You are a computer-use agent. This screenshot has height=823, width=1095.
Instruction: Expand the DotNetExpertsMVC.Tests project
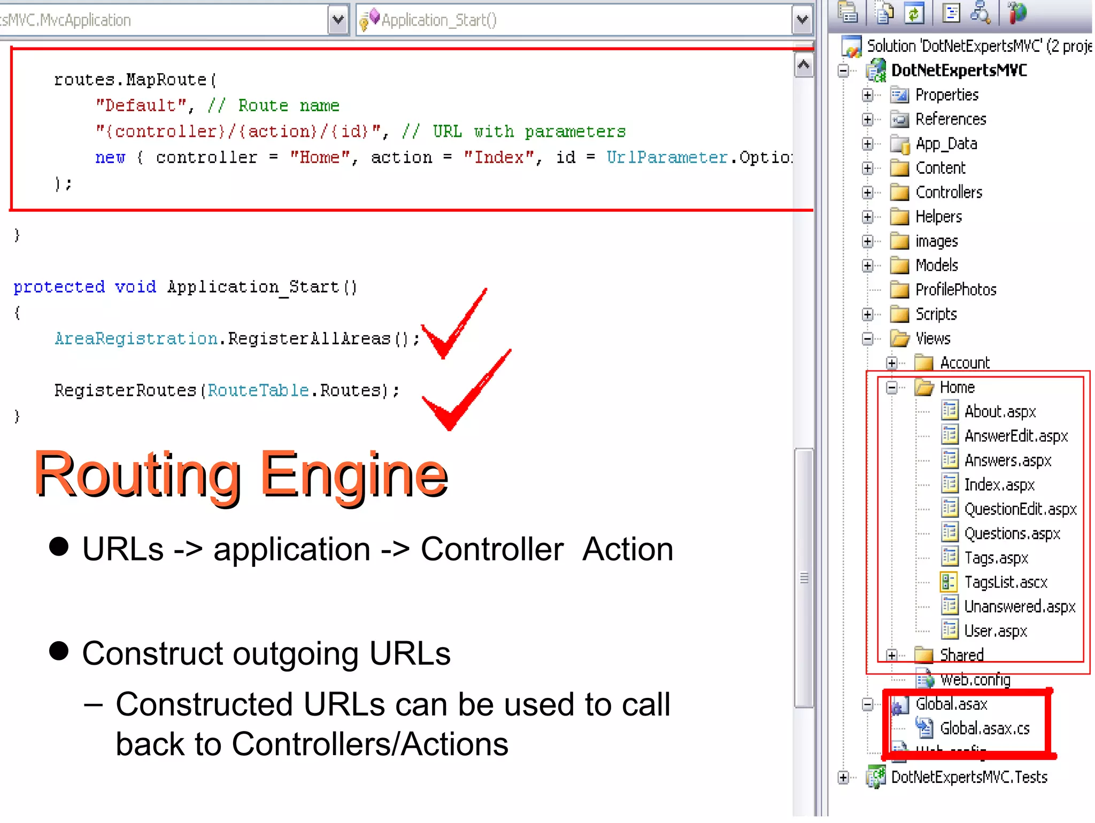point(843,778)
